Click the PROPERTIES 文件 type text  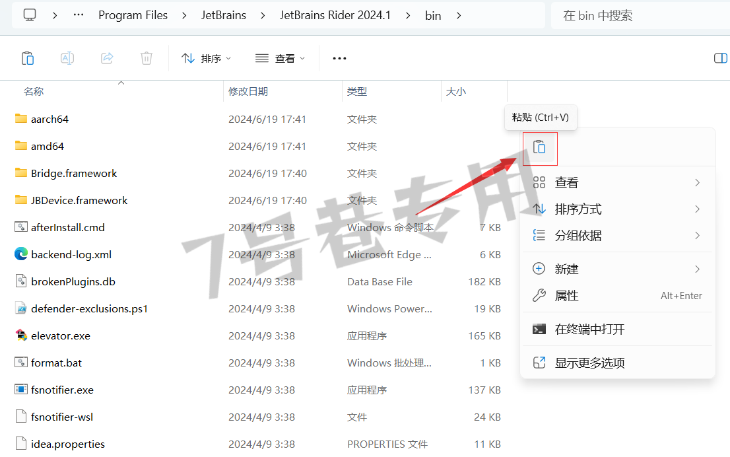(387, 444)
